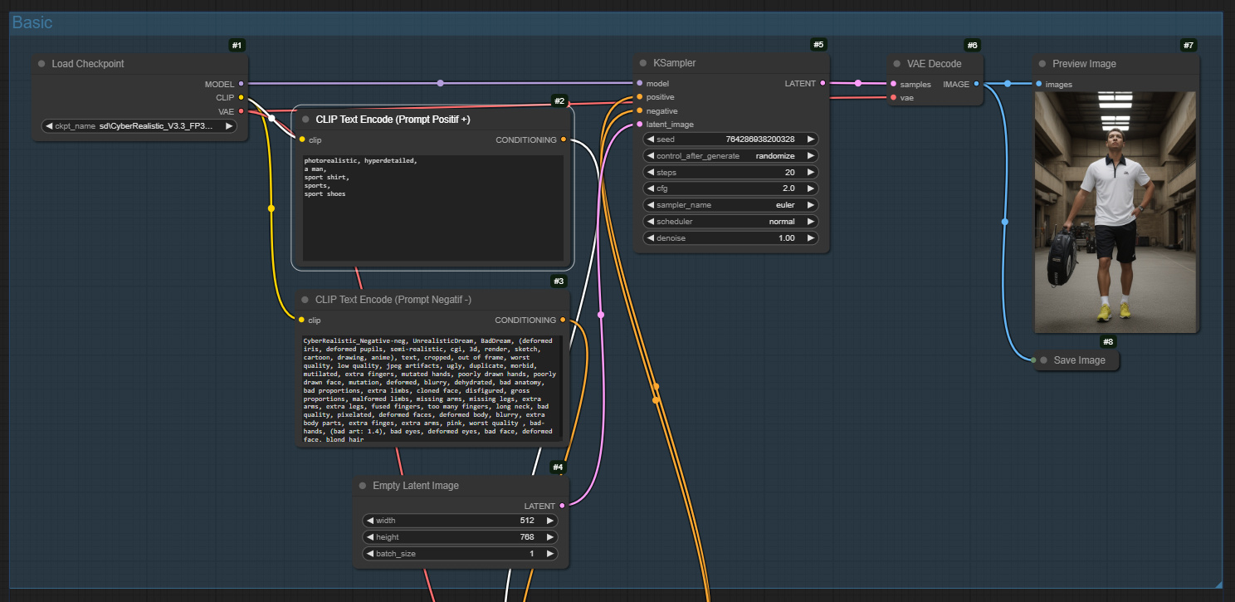Click the LATENT output port on KSampler
The width and height of the screenshot is (1235, 602).
tap(823, 83)
